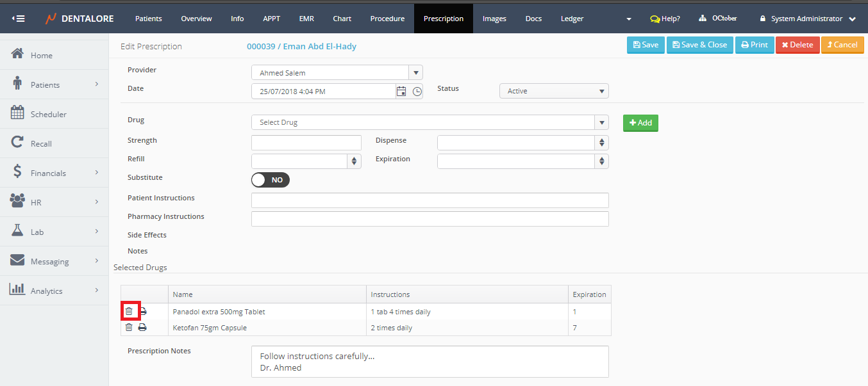
Task: Click print icon for Ketofan 75gm Capsule
Action: (x=142, y=328)
